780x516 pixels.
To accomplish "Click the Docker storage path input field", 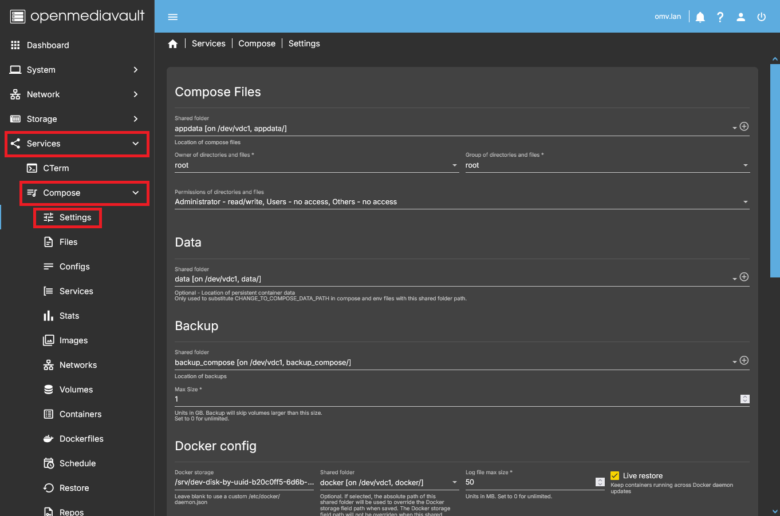I will click(x=244, y=482).
